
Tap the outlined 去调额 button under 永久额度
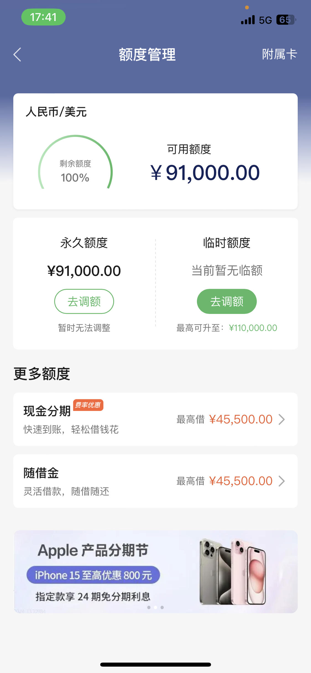coord(84,301)
